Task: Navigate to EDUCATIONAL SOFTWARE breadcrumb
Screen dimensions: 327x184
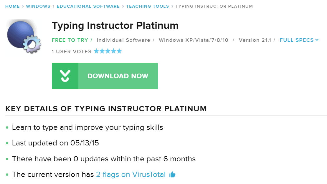Action: (88, 6)
